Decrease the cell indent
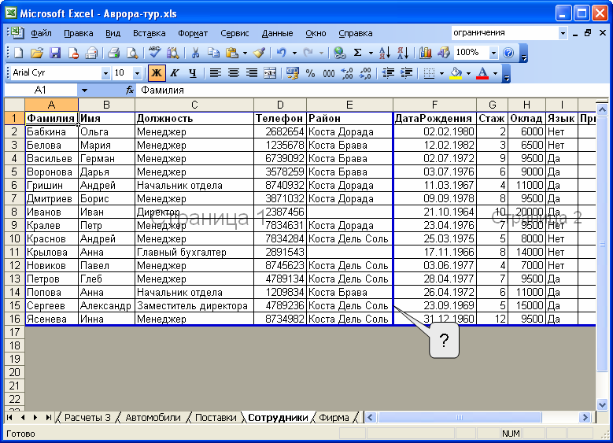The image size is (613, 443). click(x=388, y=73)
